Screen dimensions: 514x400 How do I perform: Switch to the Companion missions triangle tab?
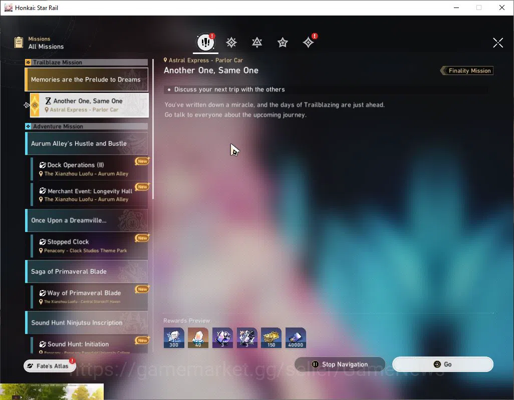[257, 42]
